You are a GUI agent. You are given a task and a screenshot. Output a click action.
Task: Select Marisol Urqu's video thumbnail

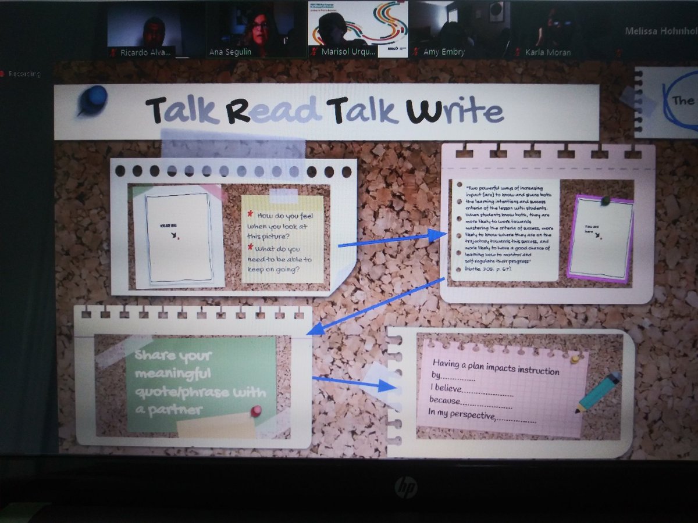357,30
